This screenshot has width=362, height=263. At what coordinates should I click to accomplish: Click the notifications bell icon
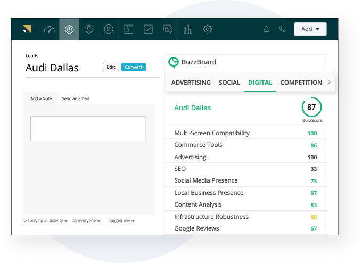coord(266,29)
